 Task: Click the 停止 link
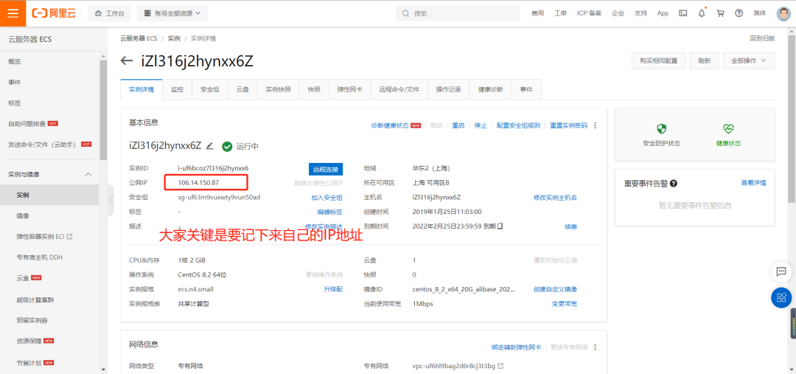[x=481, y=125]
